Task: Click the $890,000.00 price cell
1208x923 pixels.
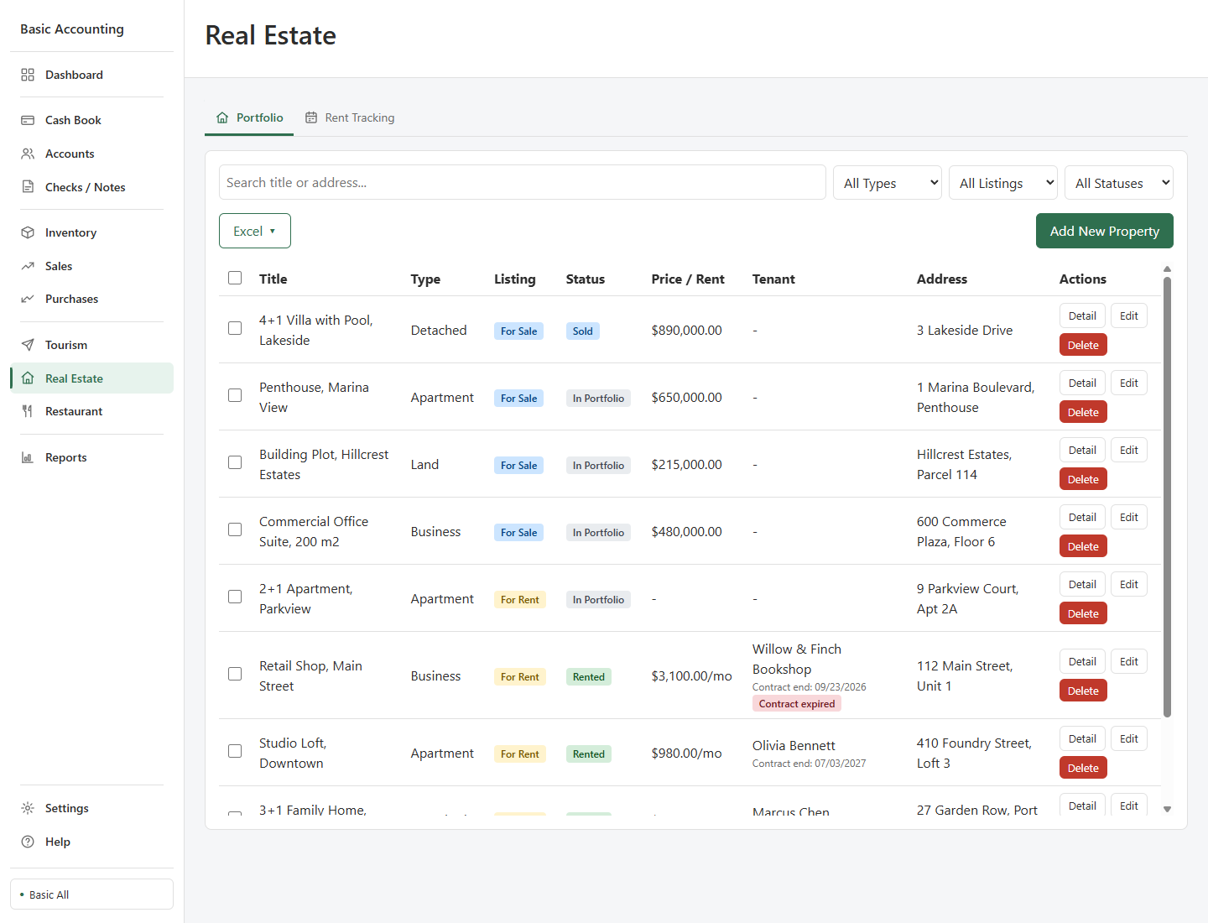Action: 686,331
